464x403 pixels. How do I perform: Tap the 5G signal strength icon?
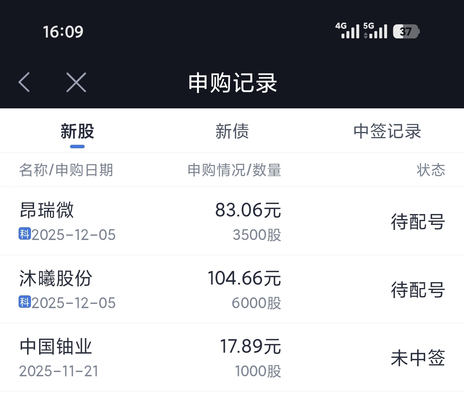pos(375,31)
